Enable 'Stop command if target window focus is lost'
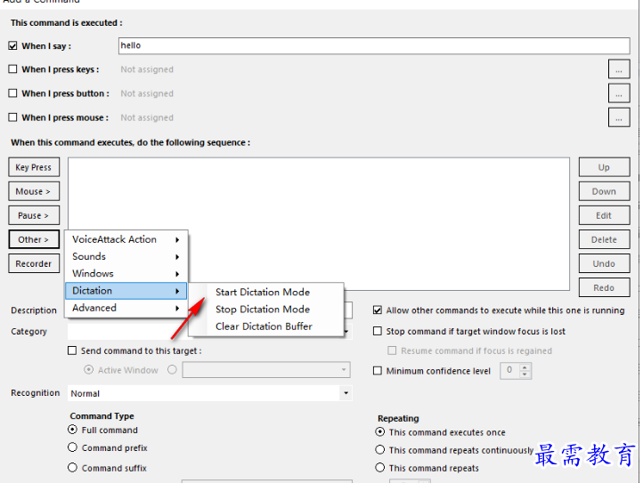Viewport: 643px width, 483px height. (x=378, y=332)
